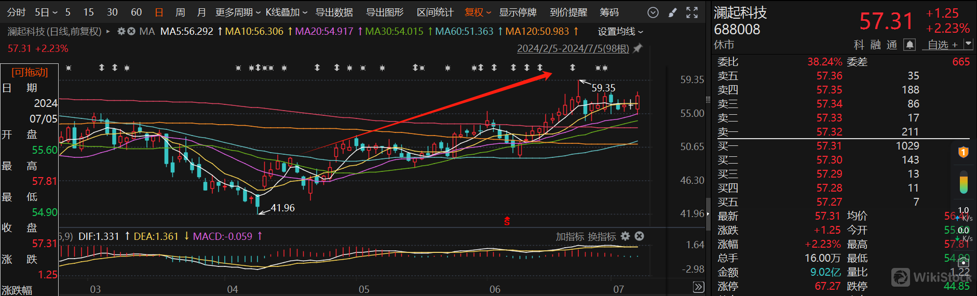Click 卖一 price 57.32
Screen dimensions: 977x296
(x=829, y=132)
